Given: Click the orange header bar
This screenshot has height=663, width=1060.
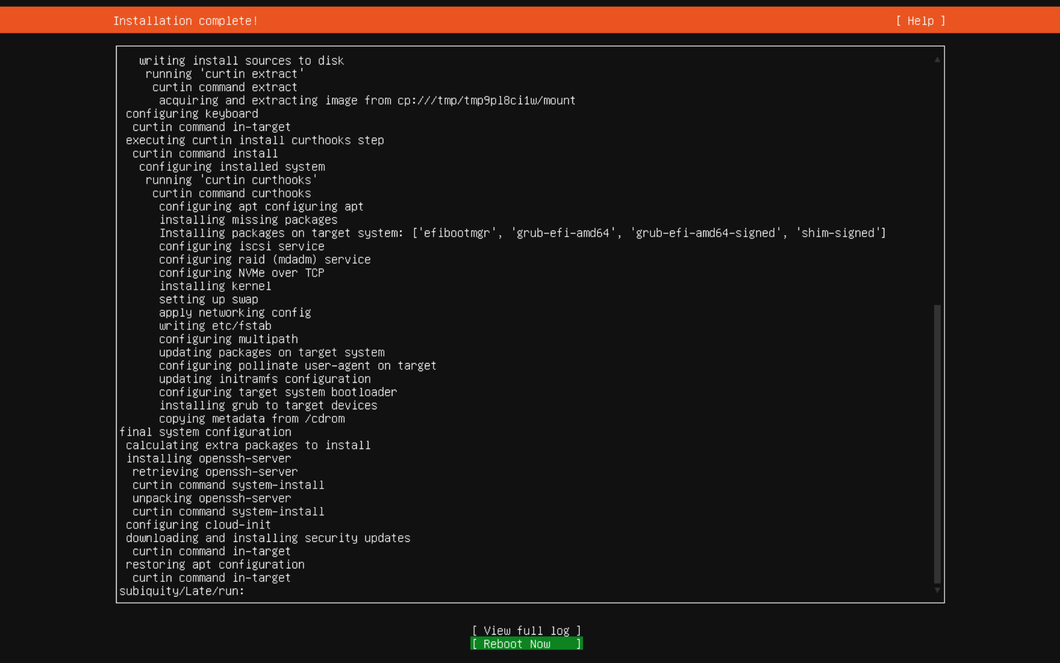Looking at the screenshot, I should pyautogui.click(x=528, y=20).
